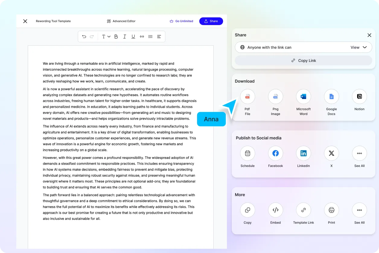Apply bulleted list formatting
379x253 pixels.
(150, 37)
